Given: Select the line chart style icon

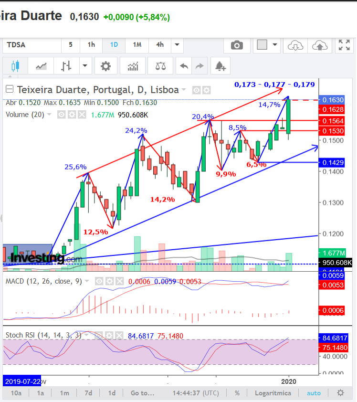Looking at the screenshot, I should 41,66.
